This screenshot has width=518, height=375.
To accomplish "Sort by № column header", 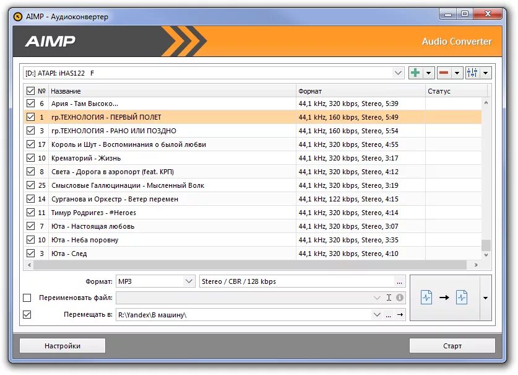I will [41, 90].
